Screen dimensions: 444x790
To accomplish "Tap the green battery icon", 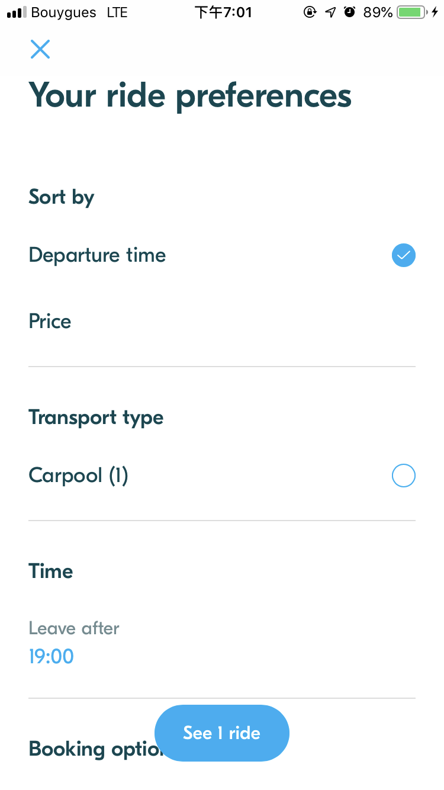I will point(412,12).
